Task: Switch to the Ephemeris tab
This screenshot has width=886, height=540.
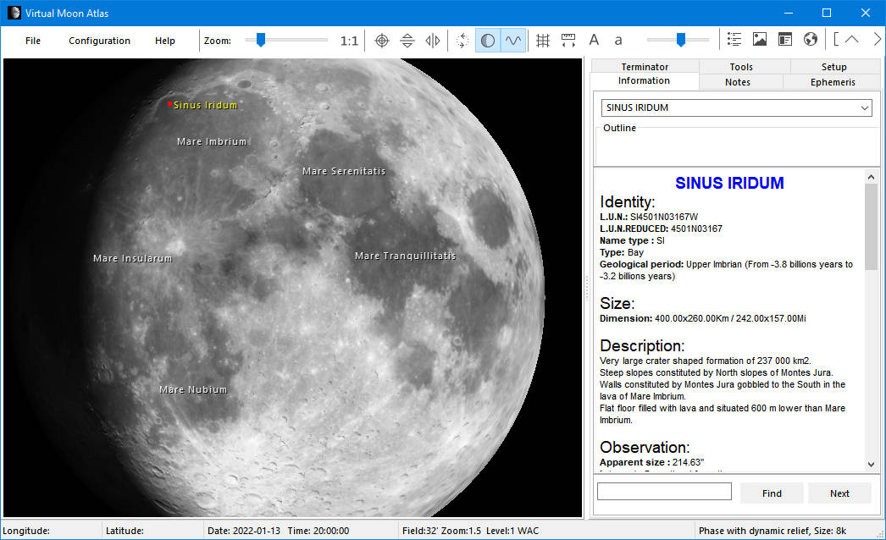Action: (x=833, y=82)
